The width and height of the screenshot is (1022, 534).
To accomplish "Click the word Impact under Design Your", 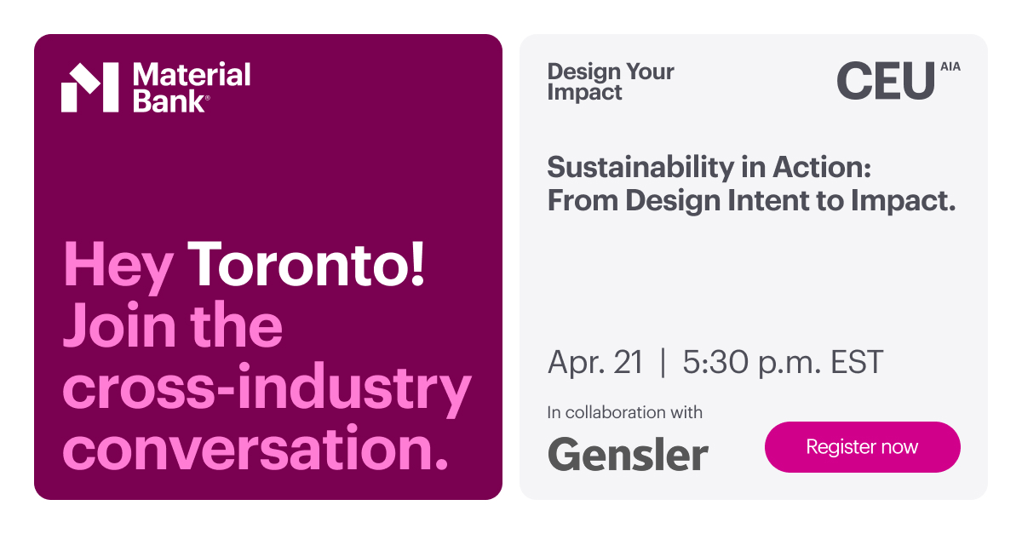I will pyautogui.click(x=584, y=93).
